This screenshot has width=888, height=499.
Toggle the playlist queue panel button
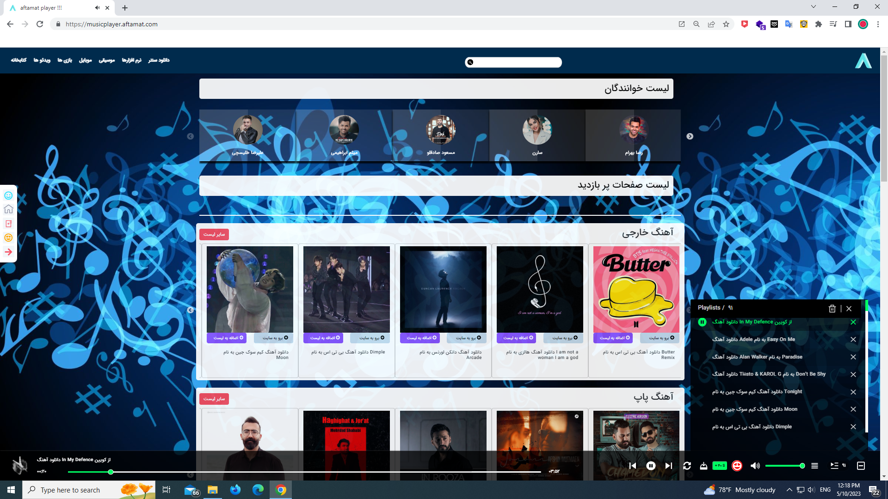[835, 466]
